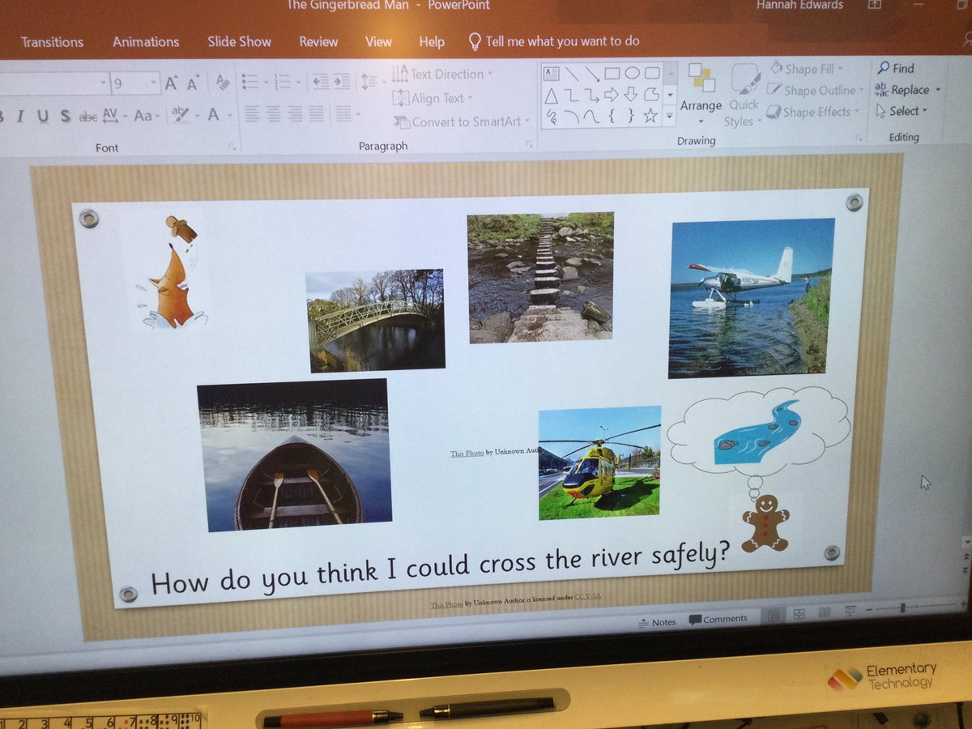The image size is (972, 729).
Task: Expand the shapes gallery More arrow
Action: click(669, 117)
